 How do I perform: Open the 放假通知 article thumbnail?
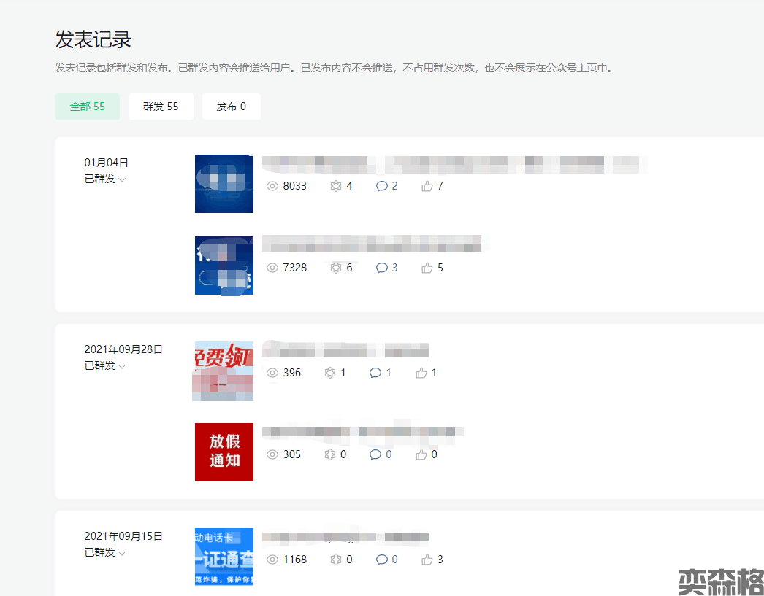coord(224,452)
